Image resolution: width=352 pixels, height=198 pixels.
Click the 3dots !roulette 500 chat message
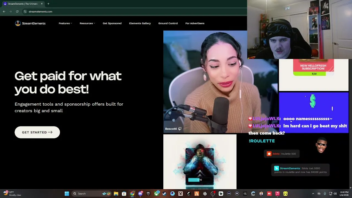282,154
